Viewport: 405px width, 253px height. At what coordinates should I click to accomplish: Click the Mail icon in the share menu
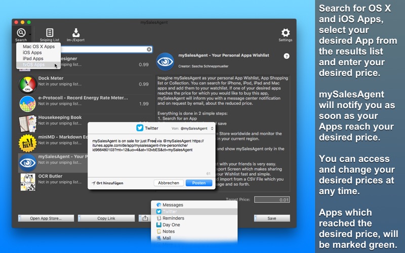pos(159,238)
